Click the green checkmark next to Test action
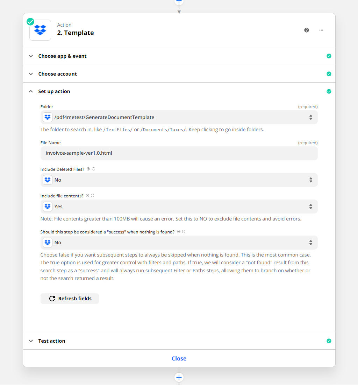This screenshot has height=385, width=358. (329, 341)
